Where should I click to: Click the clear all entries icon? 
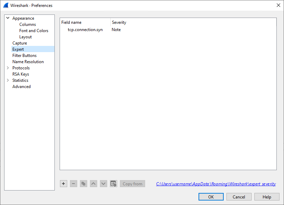(x=113, y=184)
